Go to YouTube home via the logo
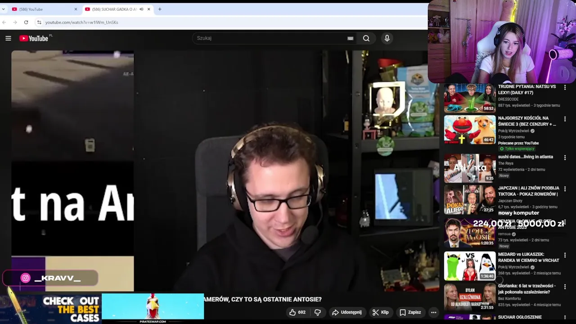576x324 pixels. click(x=34, y=38)
